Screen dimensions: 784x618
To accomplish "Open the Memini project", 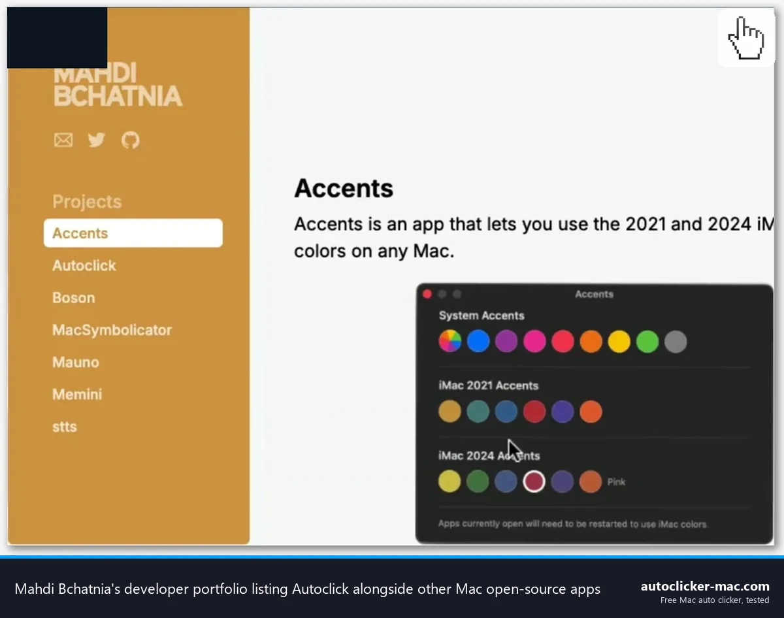I will pos(77,394).
